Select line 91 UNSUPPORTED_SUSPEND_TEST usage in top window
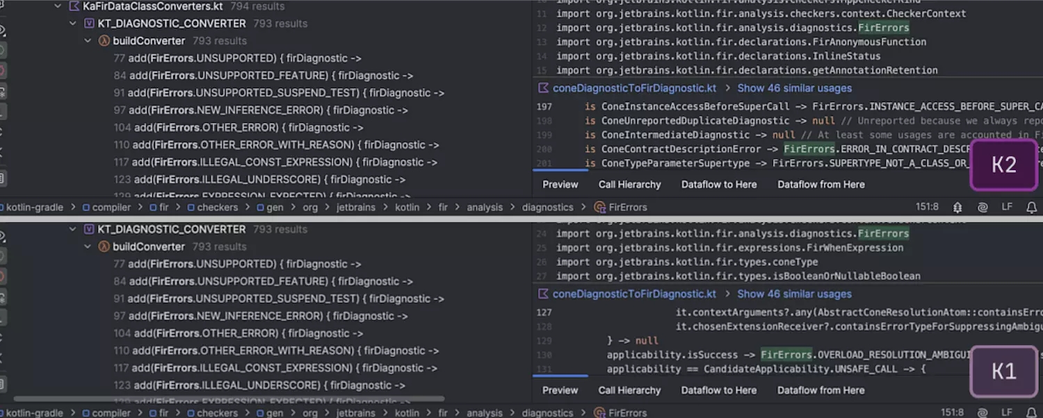The height and width of the screenshot is (418, 1043). (279, 93)
